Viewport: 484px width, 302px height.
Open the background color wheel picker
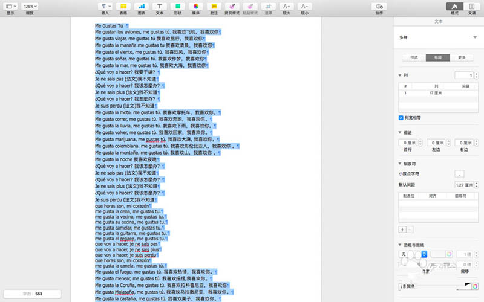click(x=475, y=286)
